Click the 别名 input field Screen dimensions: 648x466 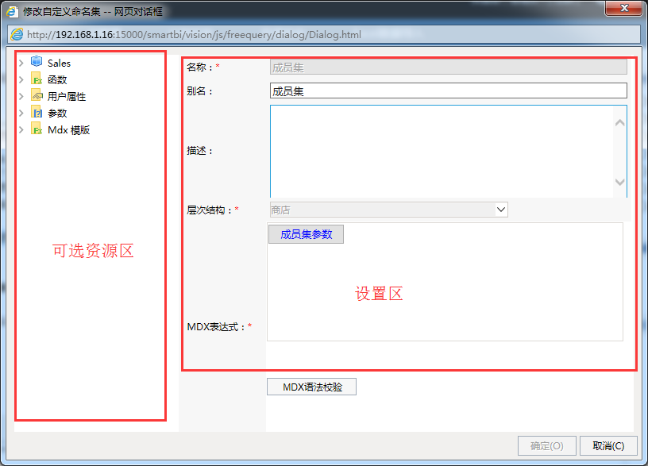click(449, 91)
